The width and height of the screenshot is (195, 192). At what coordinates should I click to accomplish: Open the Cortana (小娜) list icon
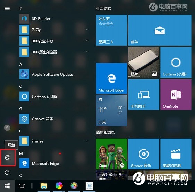pos(24,97)
